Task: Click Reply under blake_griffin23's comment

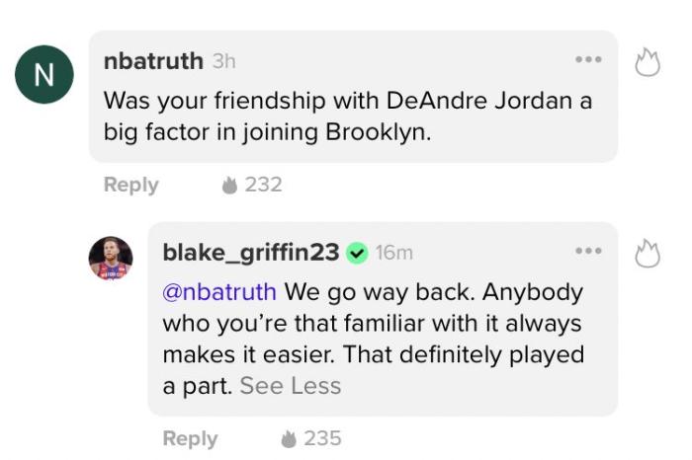Action: 190,438
